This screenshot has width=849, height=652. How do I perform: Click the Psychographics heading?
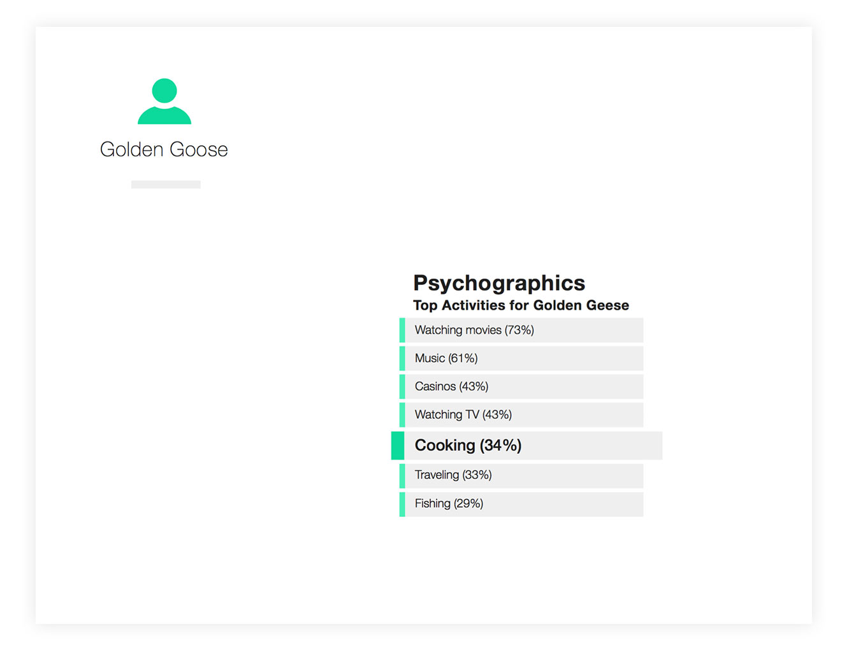coord(499,283)
